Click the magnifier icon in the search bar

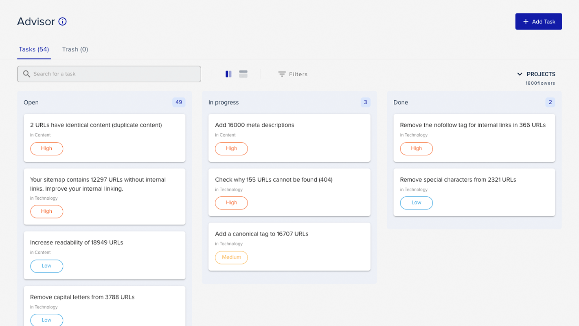tap(26, 74)
